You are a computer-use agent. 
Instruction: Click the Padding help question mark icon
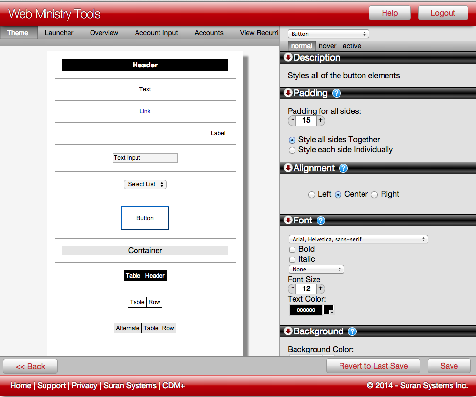point(337,93)
